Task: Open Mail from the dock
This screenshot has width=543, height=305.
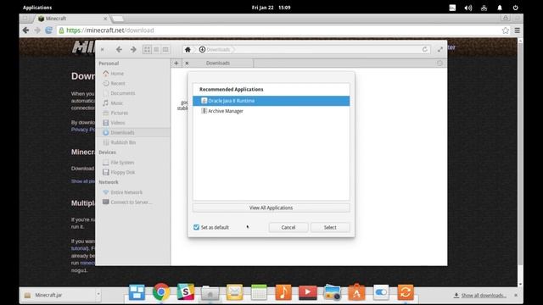Action: pos(234,292)
